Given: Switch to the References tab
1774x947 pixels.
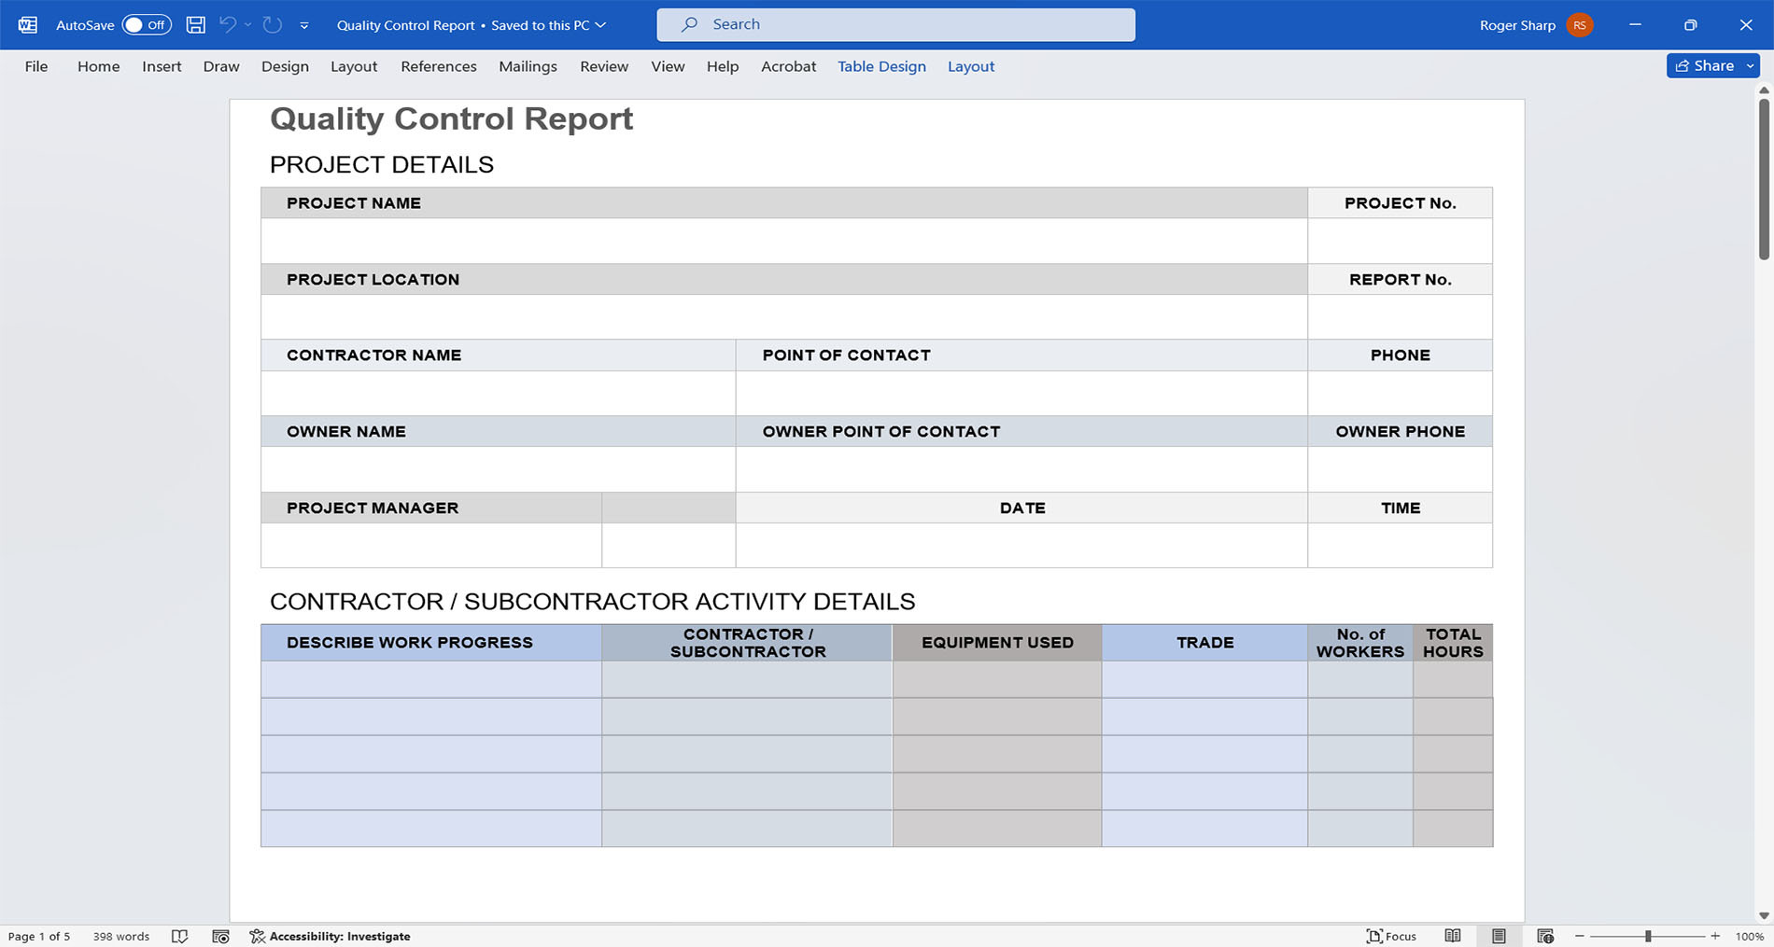Looking at the screenshot, I should click(439, 66).
